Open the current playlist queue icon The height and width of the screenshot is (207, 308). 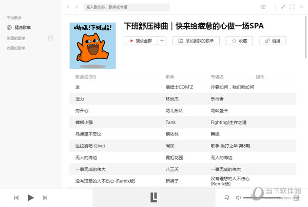click(x=227, y=197)
